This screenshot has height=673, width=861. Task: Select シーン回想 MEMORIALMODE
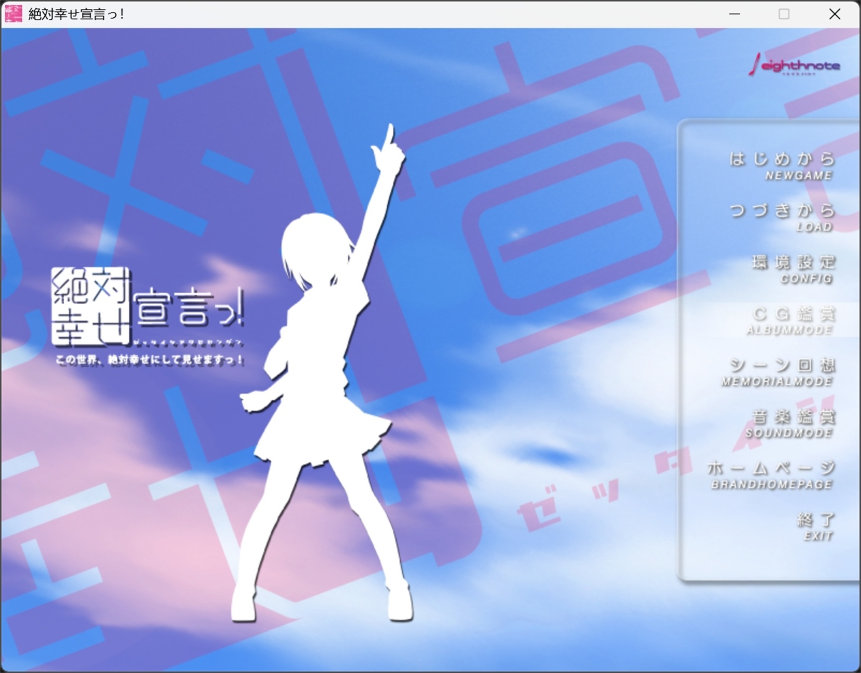point(779,372)
